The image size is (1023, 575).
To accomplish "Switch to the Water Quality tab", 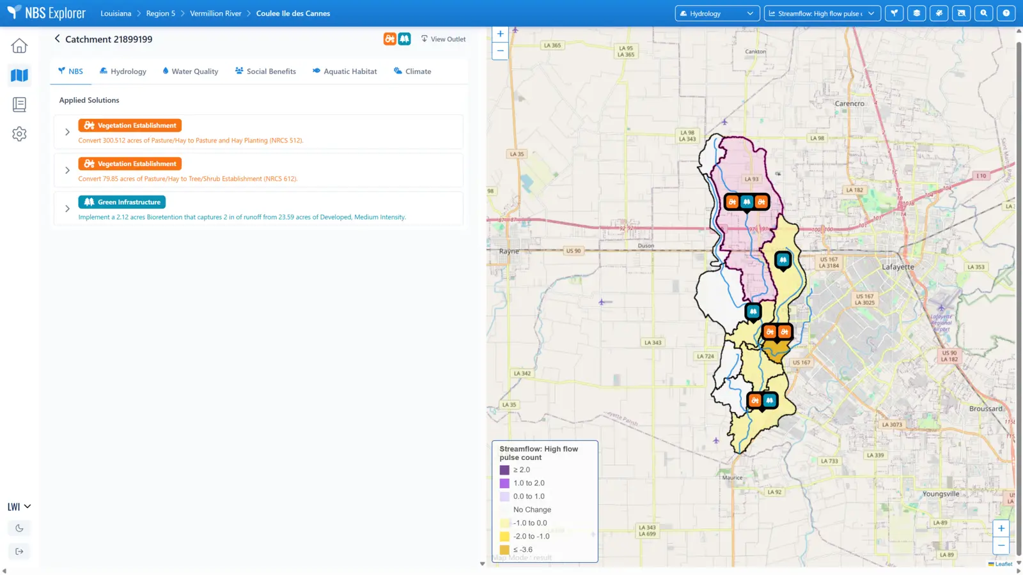I will [x=190, y=72].
